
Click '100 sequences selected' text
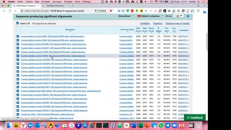tap(44, 23)
